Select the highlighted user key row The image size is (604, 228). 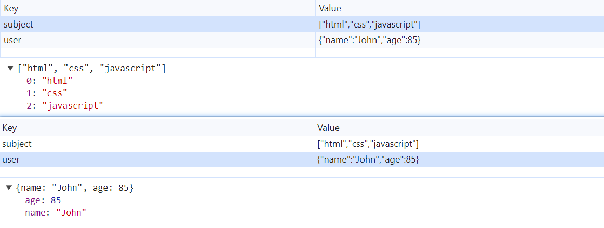[11, 159]
